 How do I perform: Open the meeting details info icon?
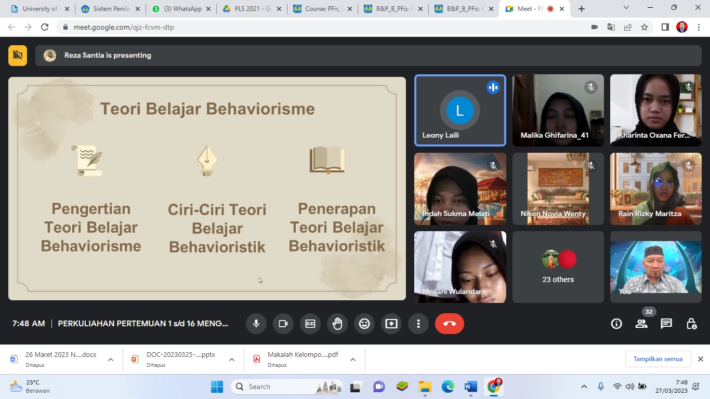click(x=616, y=324)
